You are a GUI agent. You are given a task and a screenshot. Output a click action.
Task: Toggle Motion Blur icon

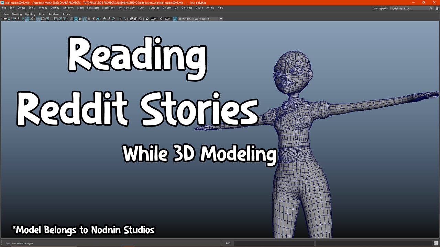tap(109, 19)
